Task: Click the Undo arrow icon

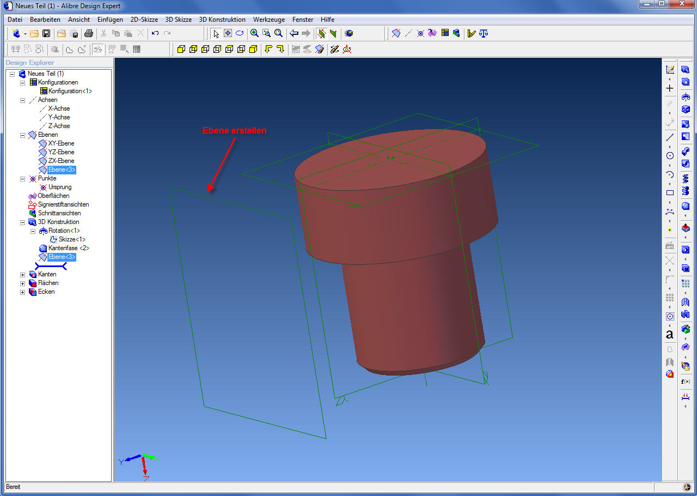Action: click(x=155, y=33)
